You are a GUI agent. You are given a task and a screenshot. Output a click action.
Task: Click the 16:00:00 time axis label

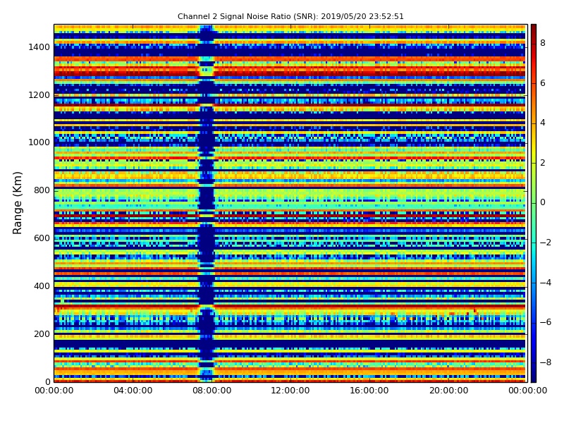tap(369, 391)
